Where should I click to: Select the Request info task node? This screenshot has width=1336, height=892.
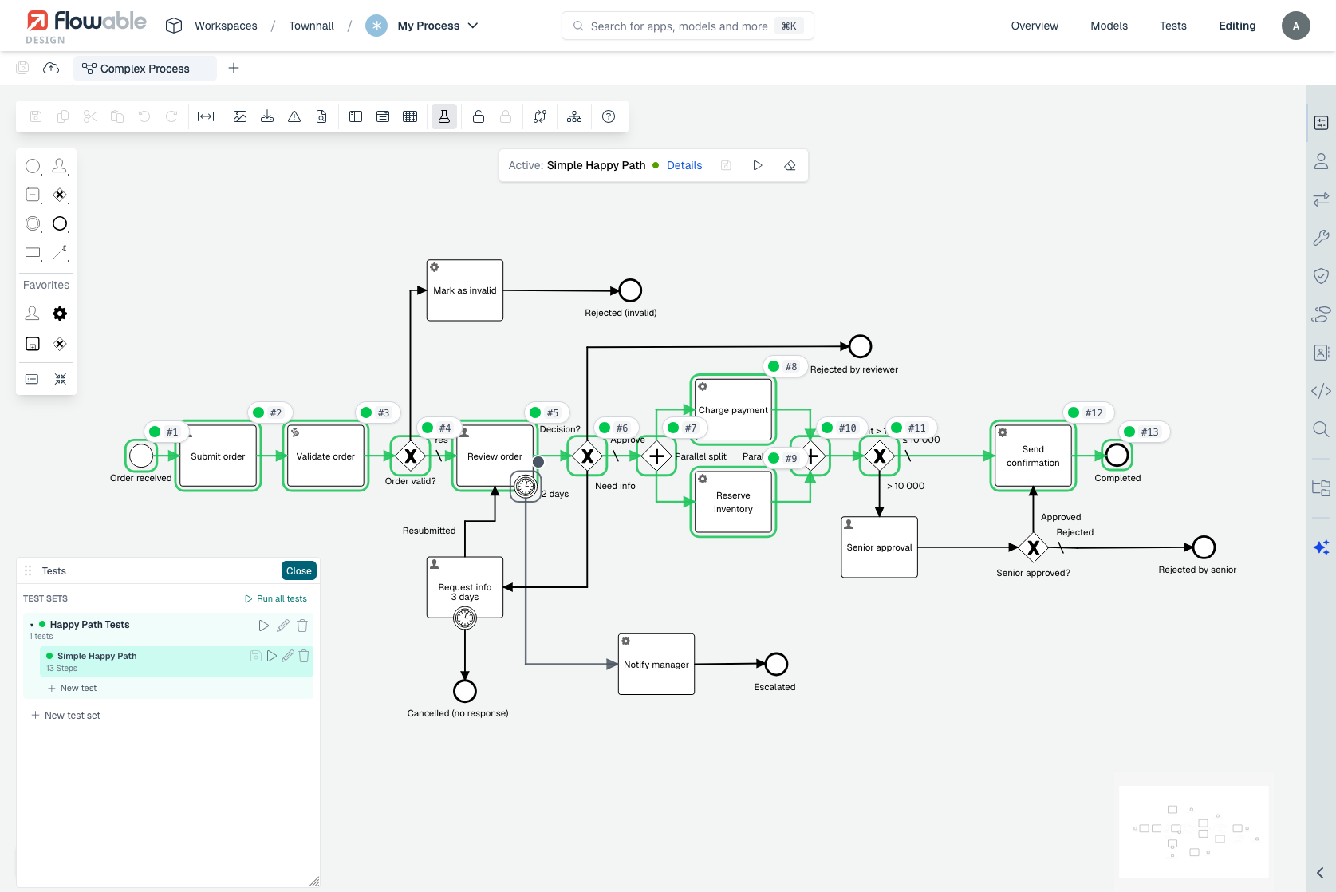[x=465, y=587]
